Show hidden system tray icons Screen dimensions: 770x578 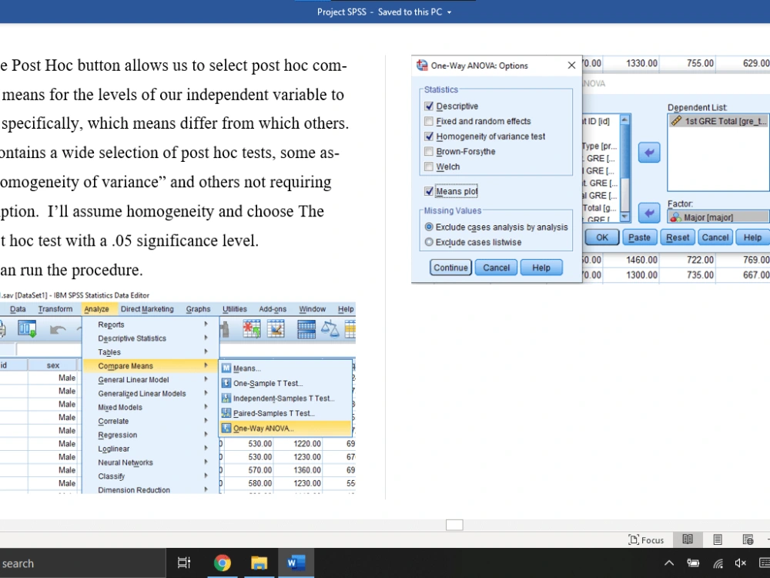point(669,563)
